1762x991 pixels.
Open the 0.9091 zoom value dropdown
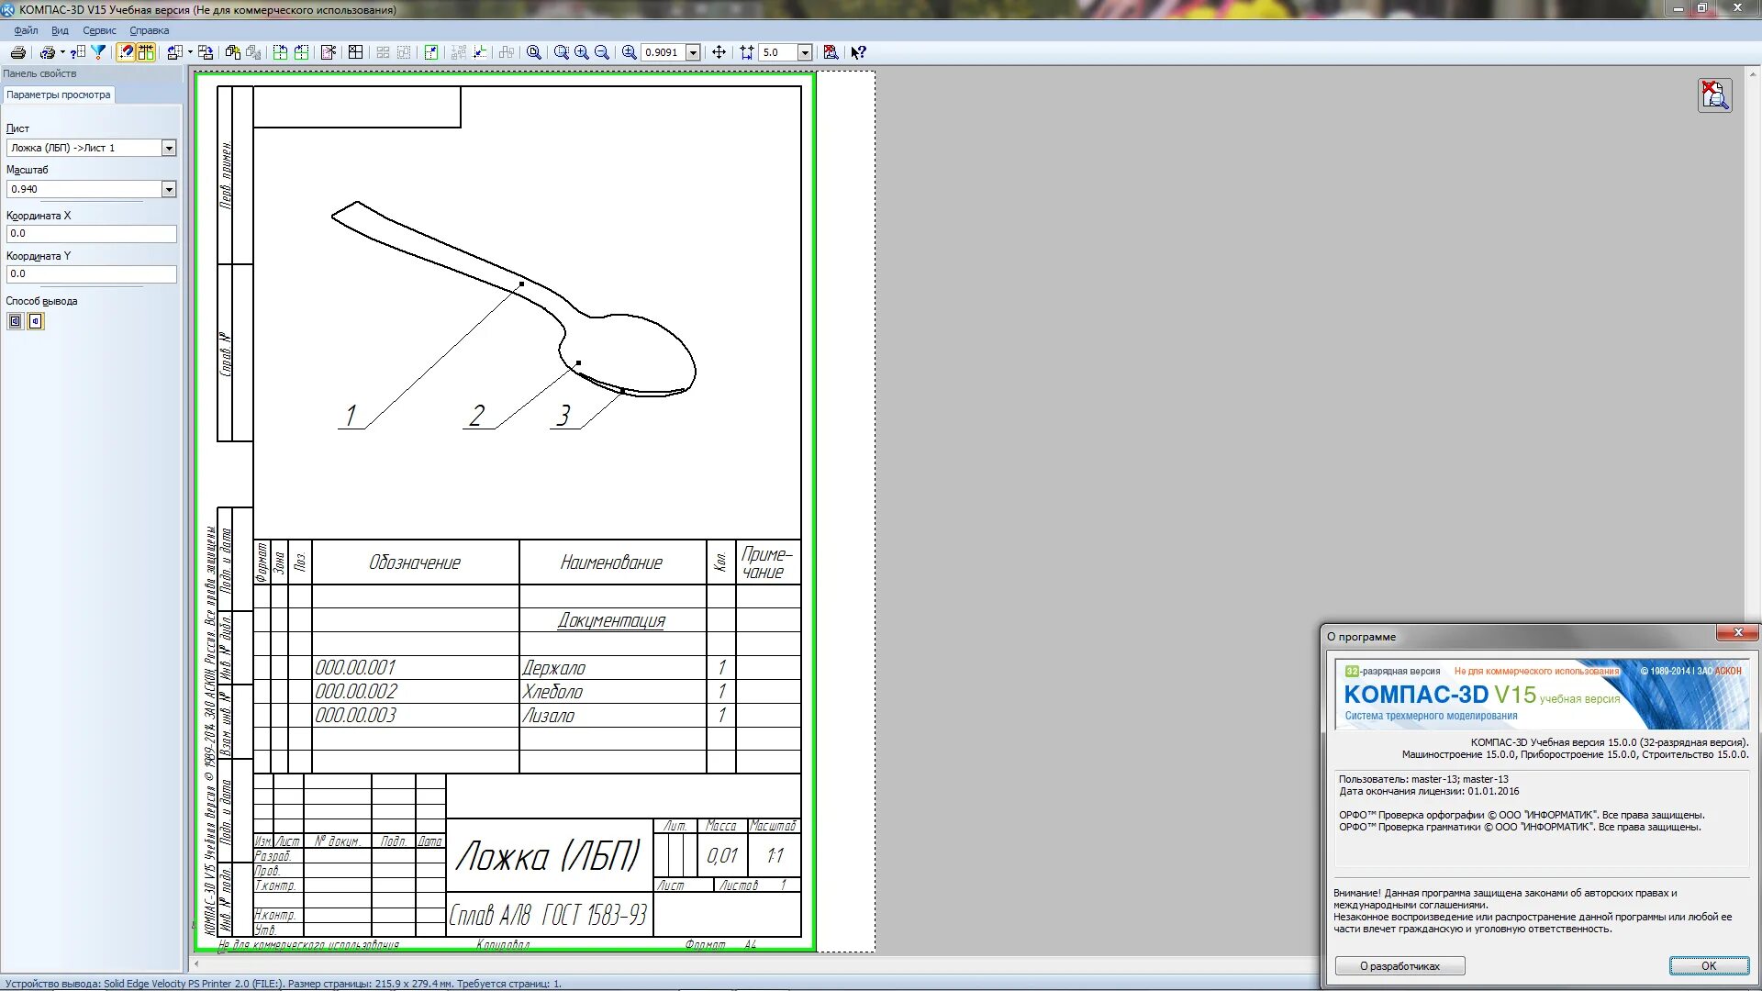coord(694,52)
